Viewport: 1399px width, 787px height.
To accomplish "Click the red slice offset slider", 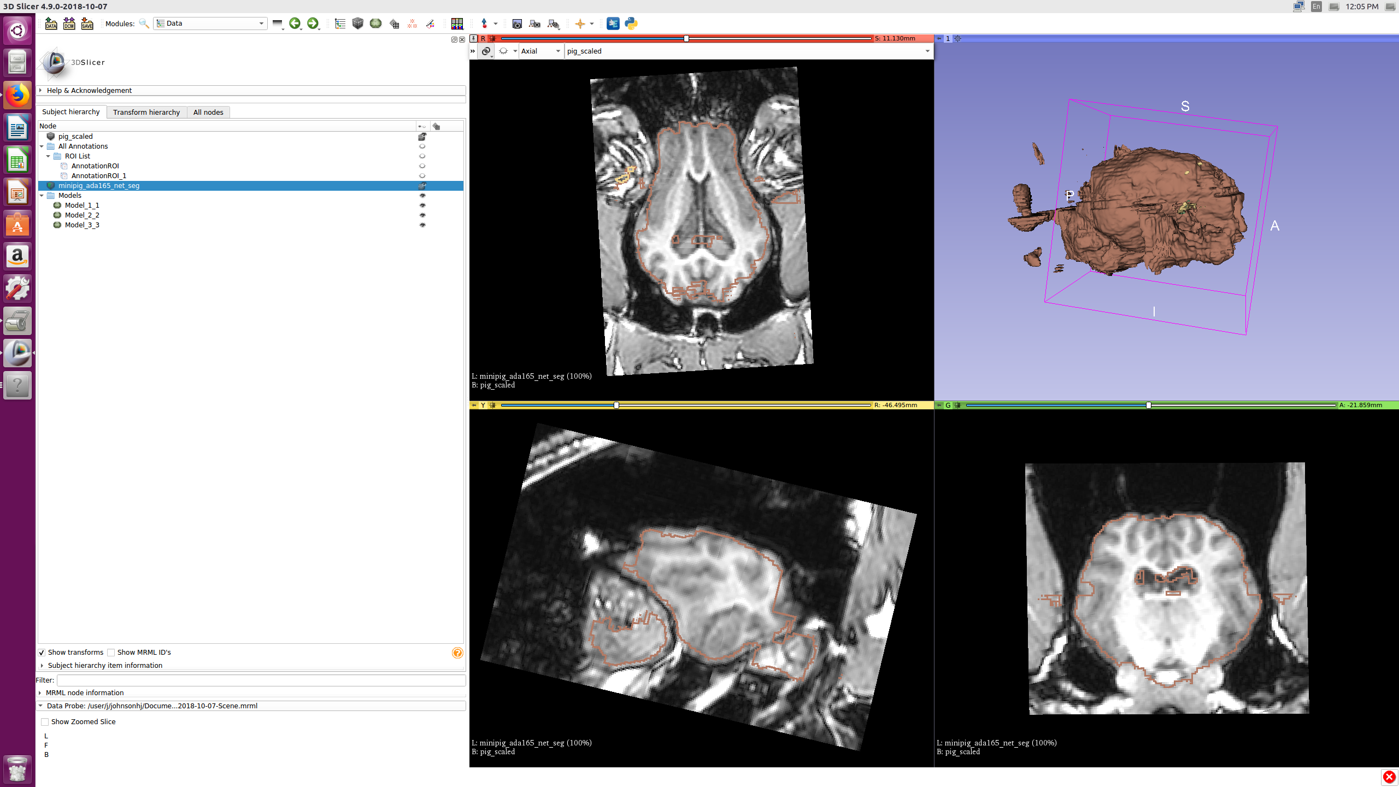I will 686,38.
